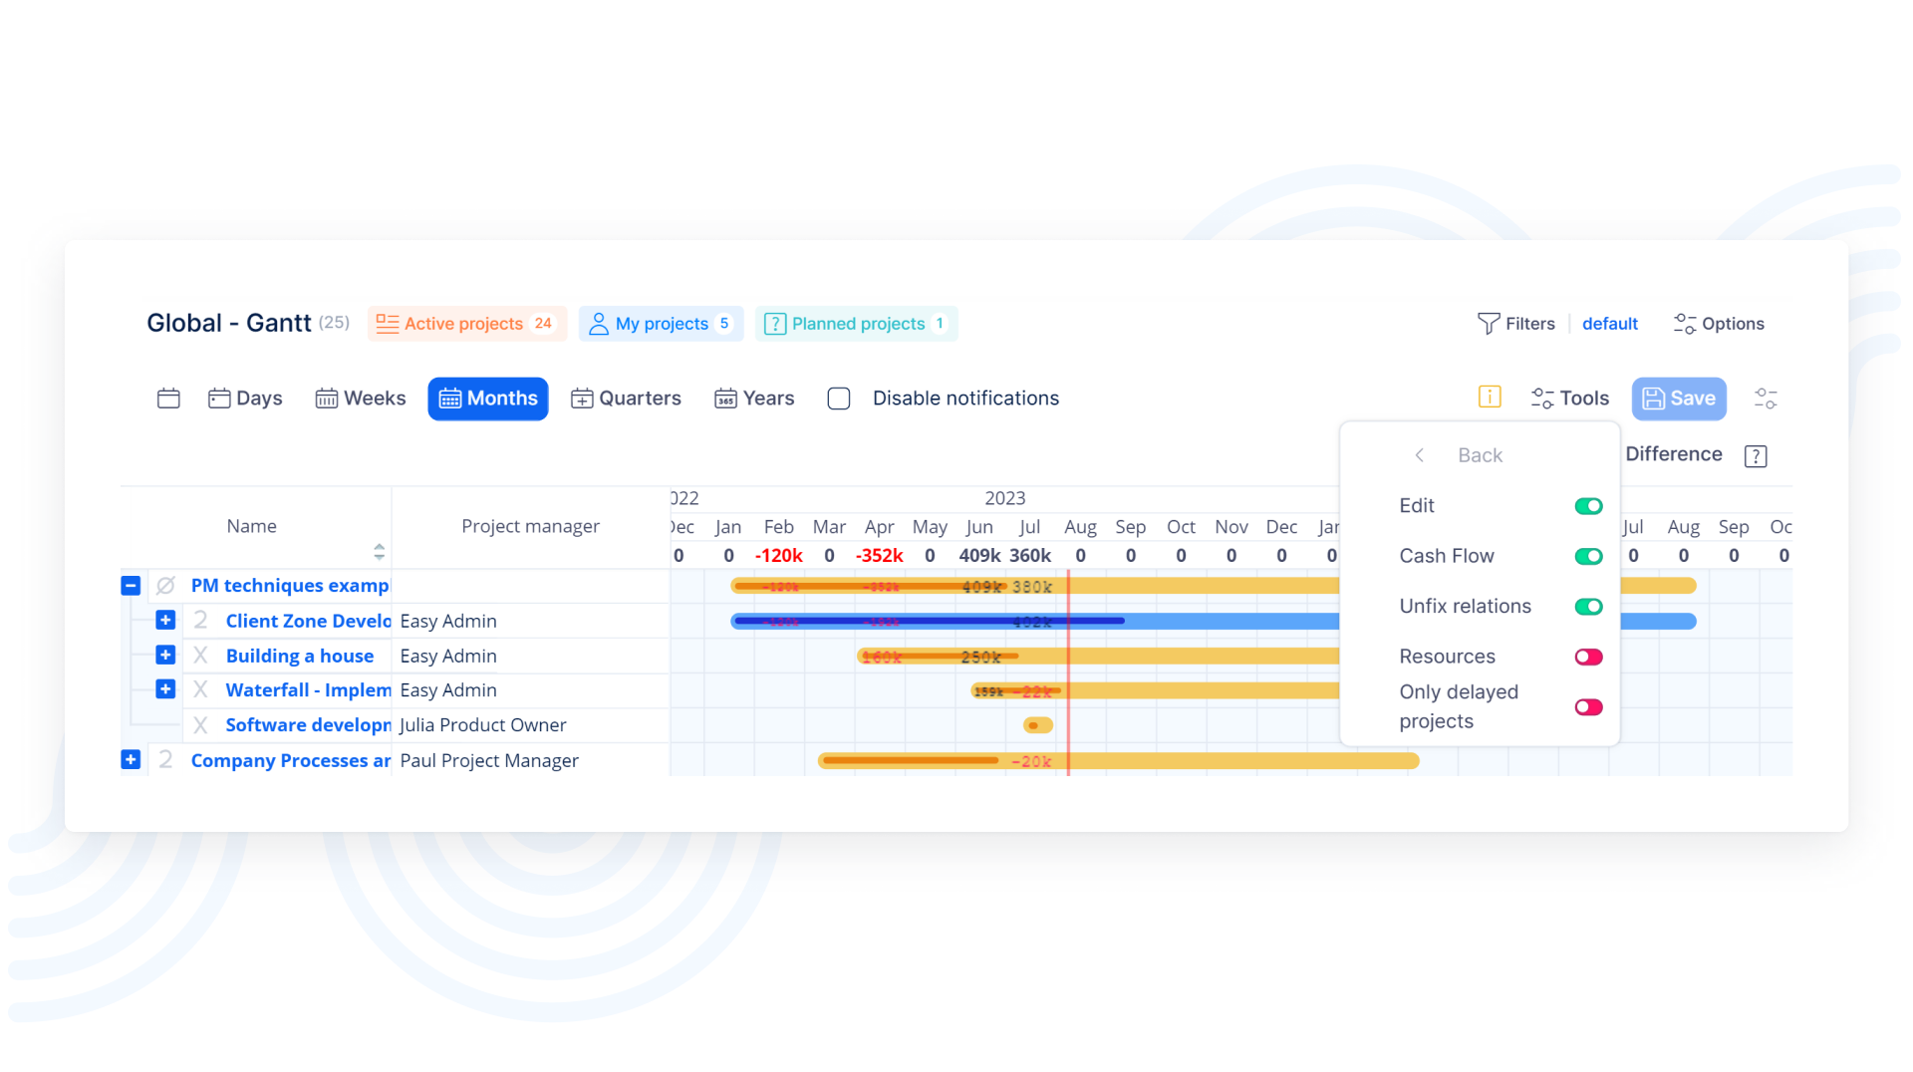Switch to the Quarters view

626,399
